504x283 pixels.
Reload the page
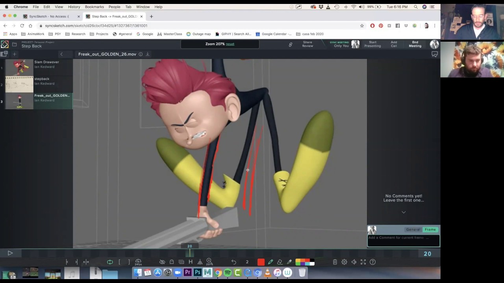click(22, 26)
